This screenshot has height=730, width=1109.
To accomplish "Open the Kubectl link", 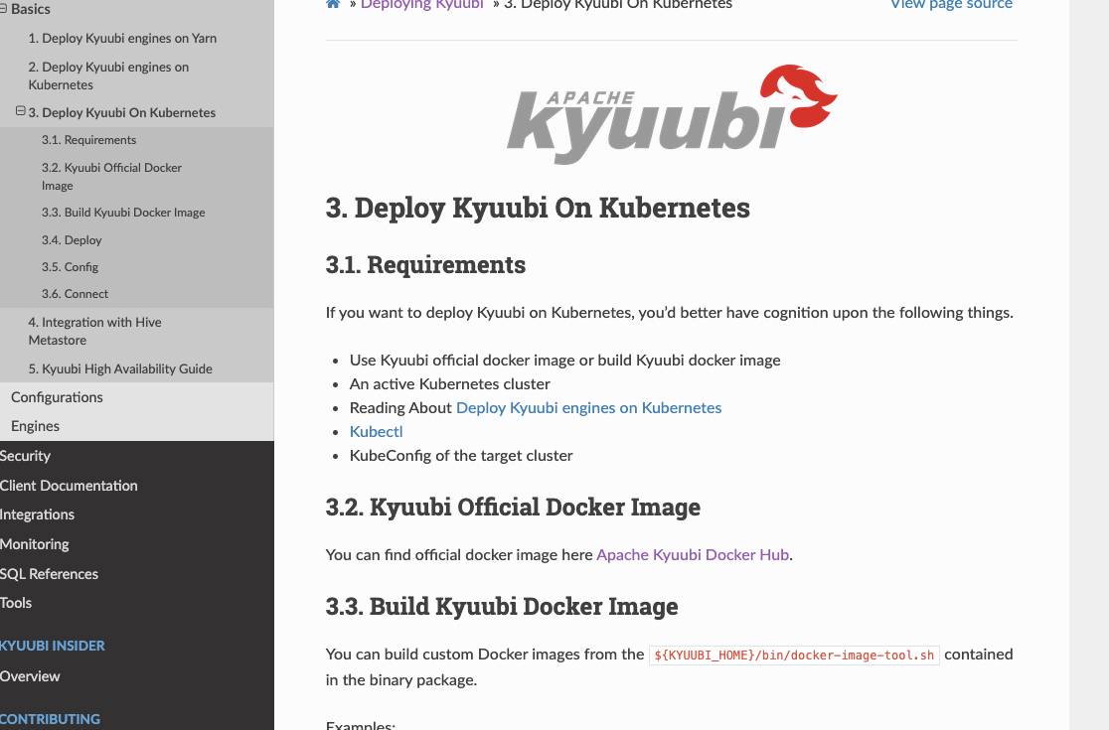I will point(377,432).
